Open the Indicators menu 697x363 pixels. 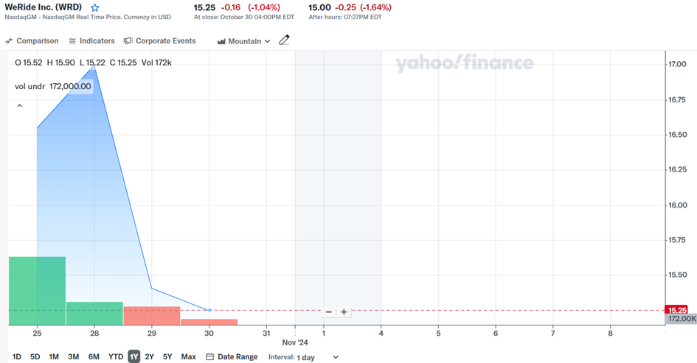pos(91,41)
